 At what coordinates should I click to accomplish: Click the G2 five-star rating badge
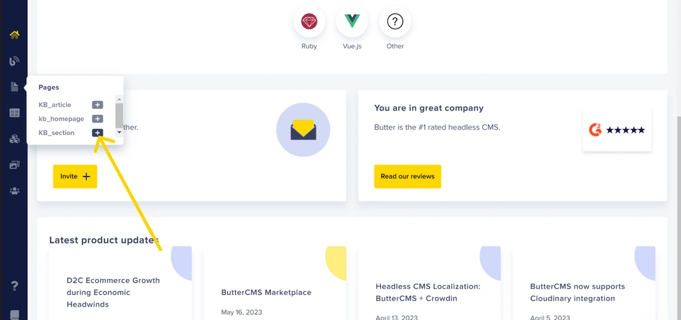click(x=617, y=130)
